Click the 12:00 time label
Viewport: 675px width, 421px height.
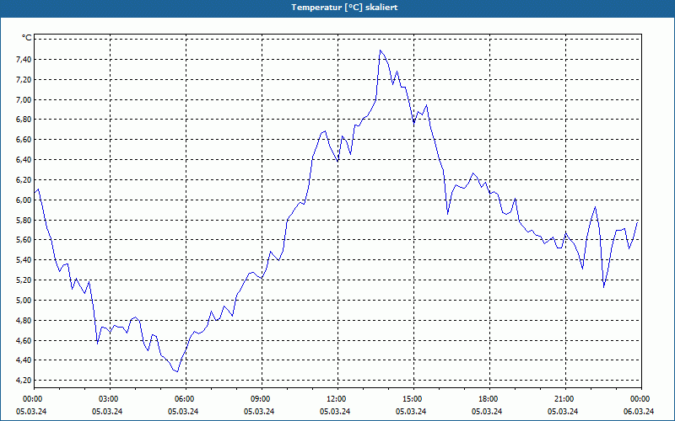337,399
